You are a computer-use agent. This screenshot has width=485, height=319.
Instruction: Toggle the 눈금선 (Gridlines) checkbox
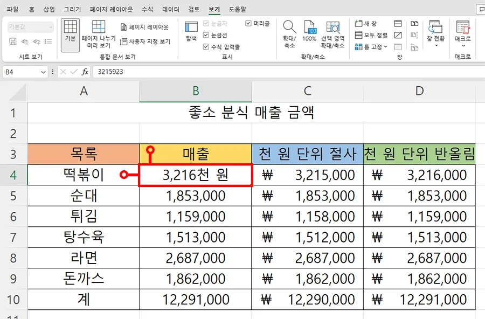tap(207, 34)
